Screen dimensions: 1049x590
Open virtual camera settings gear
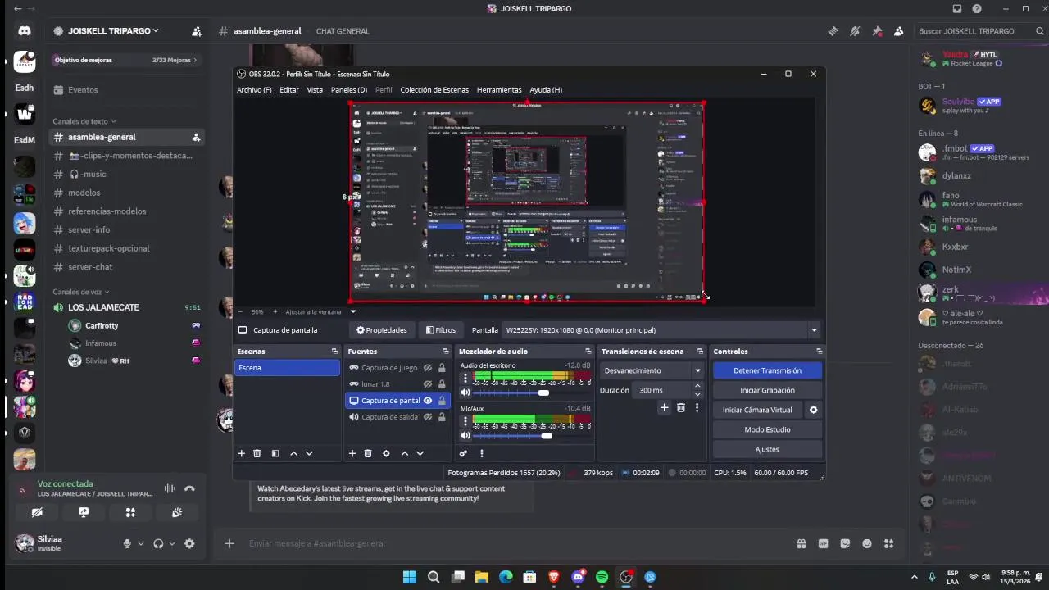click(x=813, y=410)
